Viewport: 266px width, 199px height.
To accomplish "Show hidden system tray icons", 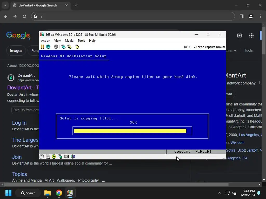I will (219, 193).
